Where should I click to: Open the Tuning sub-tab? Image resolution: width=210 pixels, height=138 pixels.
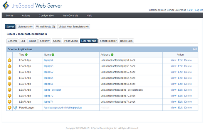32,41
